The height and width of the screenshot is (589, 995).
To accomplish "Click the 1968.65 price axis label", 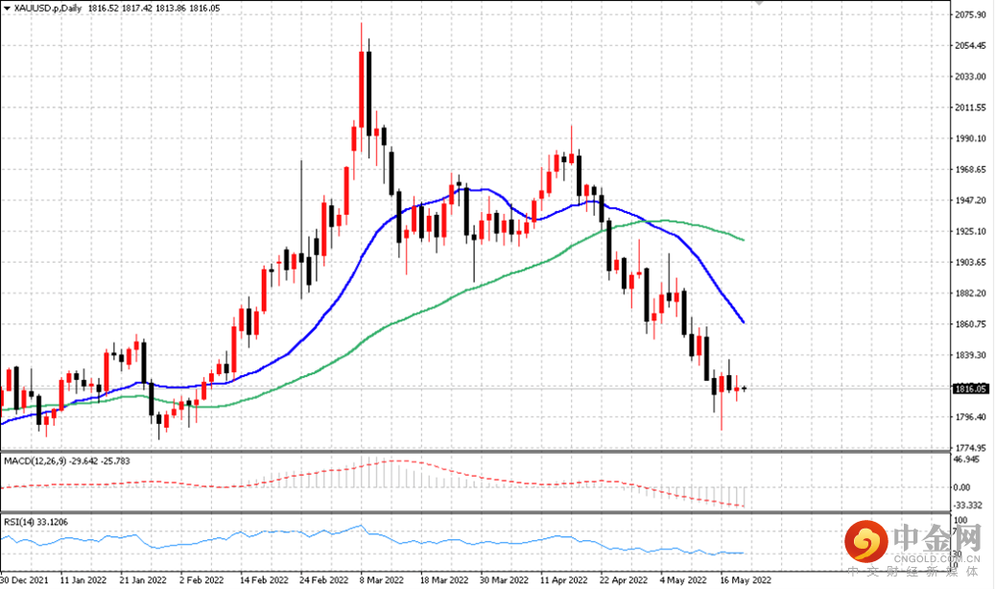I will [x=971, y=170].
